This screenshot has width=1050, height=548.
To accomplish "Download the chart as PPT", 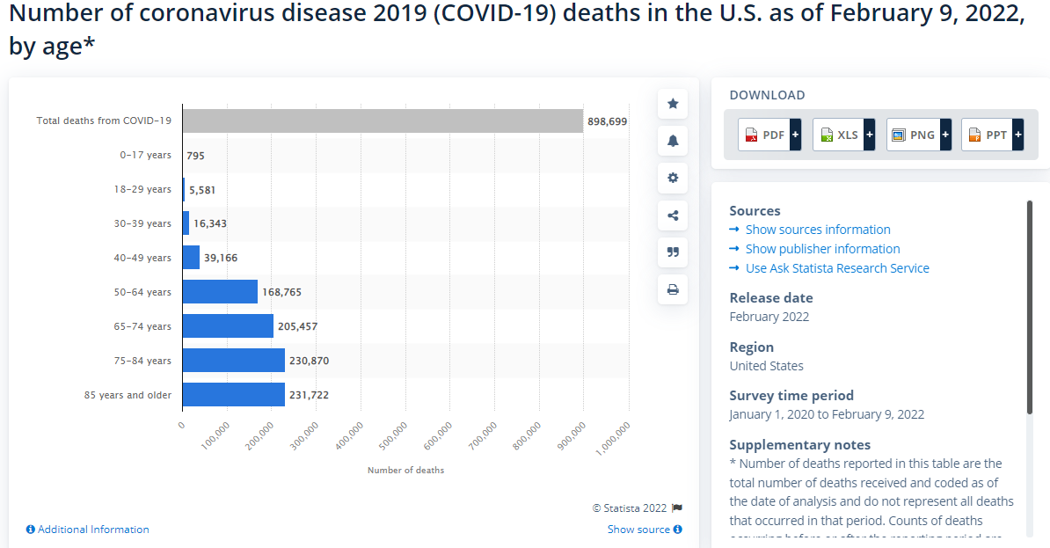I will pyautogui.click(x=992, y=135).
